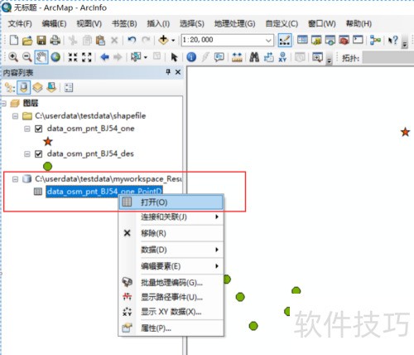Collapse the shapefile folder tree node
The height and width of the screenshot is (355, 414).
[x=15, y=116]
